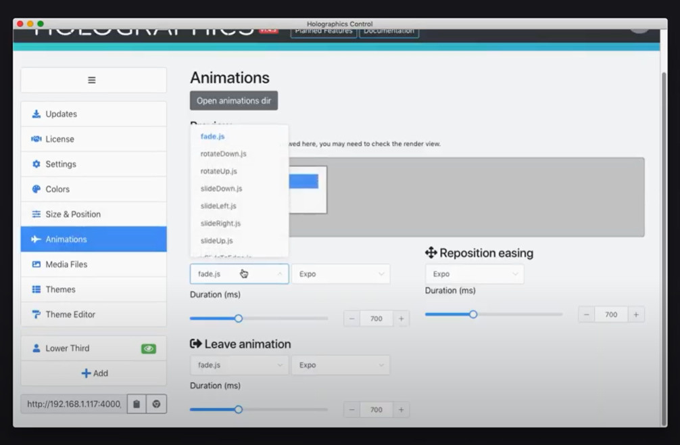Viewport: 680px width, 445px height.
Task: Copy URL with clipboard icon
Action: pos(137,404)
